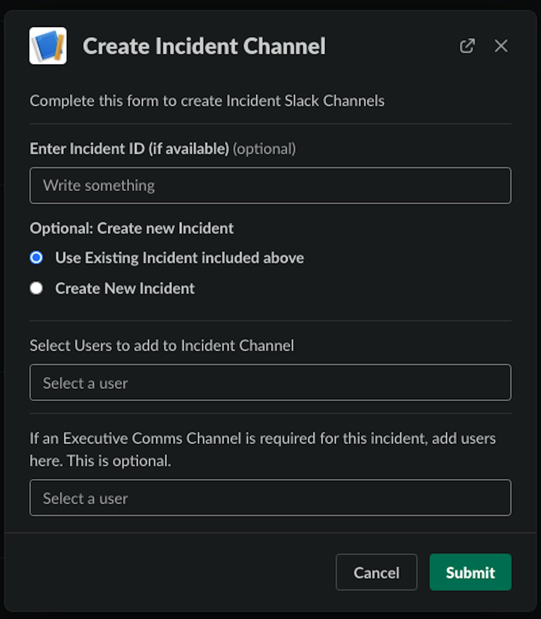Viewport: 541px width, 619px height.
Task: Click the blue notebook app icon
Action: [48, 46]
